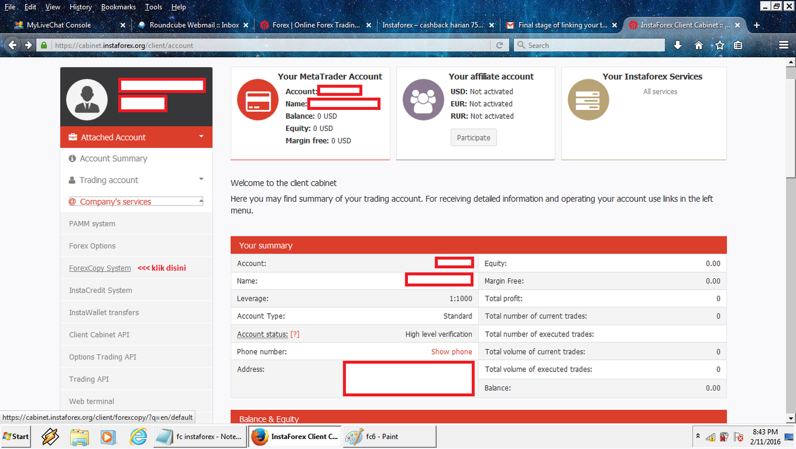The width and height of the screenshot is (796, 449).
Task: Click the All services link
Action: click(660, 91)
